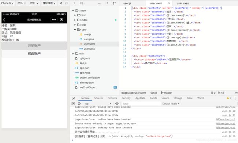Switch to the user.js editor tab
The width and height of the screenshot is (238, 143).
tap(127, 3)
